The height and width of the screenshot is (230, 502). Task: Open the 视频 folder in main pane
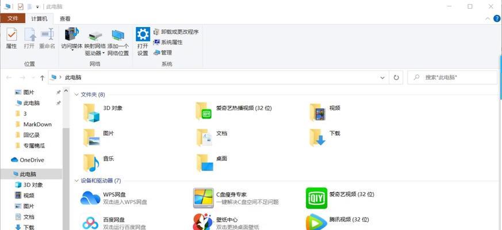click(325, 112)
